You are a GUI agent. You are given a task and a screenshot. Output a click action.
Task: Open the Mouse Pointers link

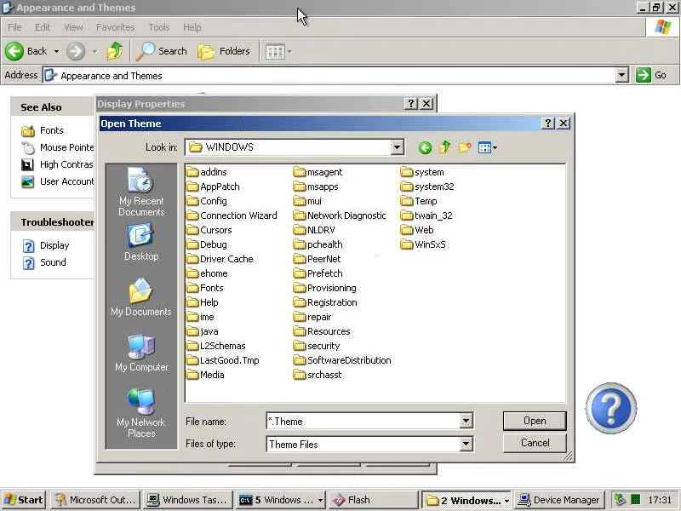click(57, 147)
